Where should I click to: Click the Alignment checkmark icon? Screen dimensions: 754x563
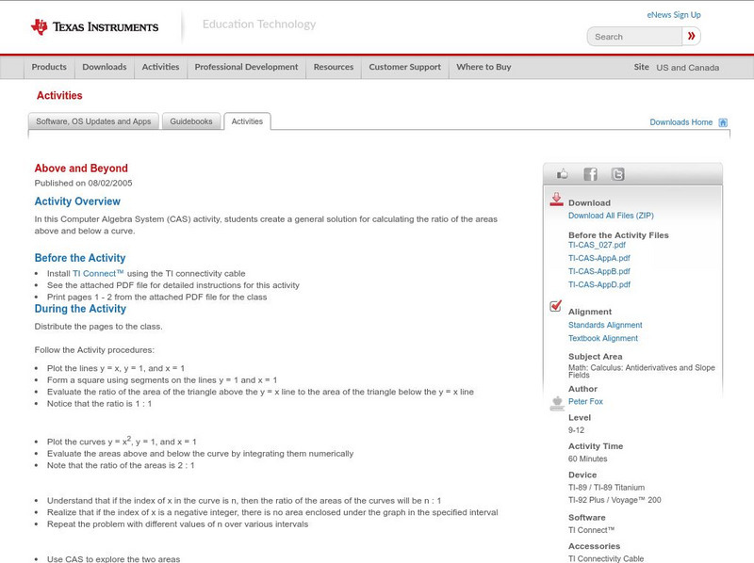click(556, 306)
